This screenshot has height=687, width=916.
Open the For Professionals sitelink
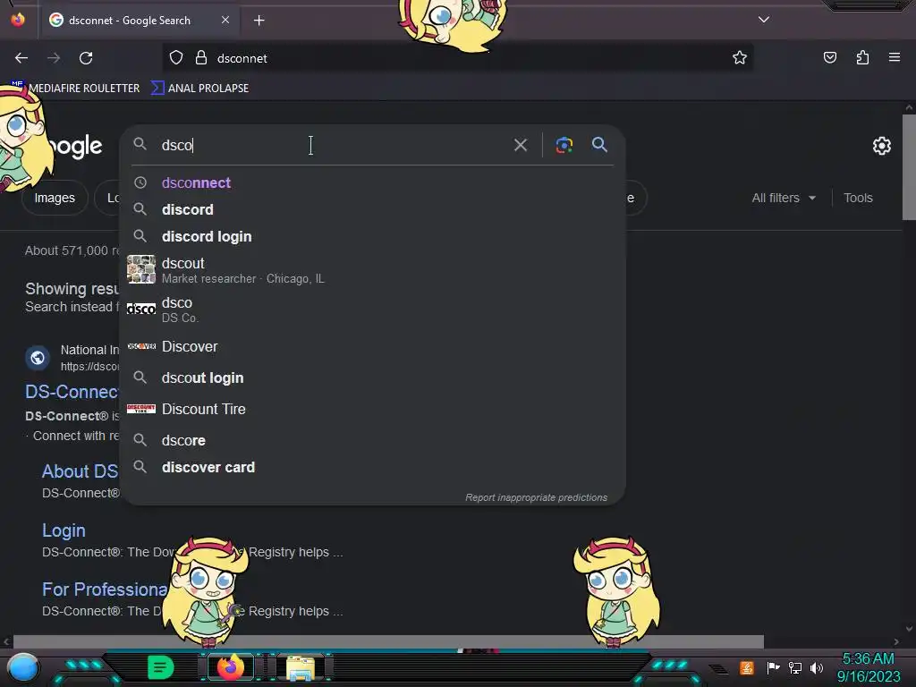point(105,589)
